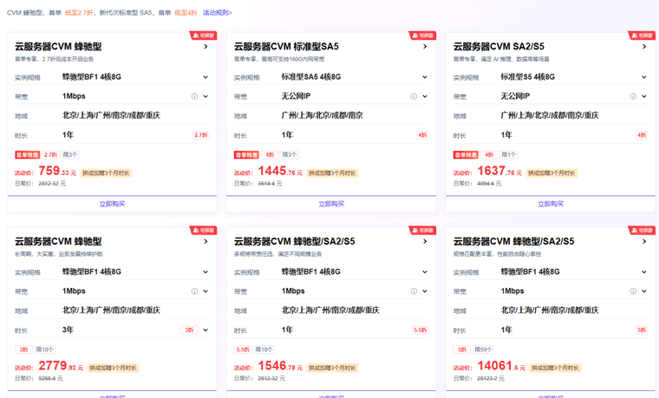Click bandwidth info icon on 1546.78 元 card

(414, 291)
